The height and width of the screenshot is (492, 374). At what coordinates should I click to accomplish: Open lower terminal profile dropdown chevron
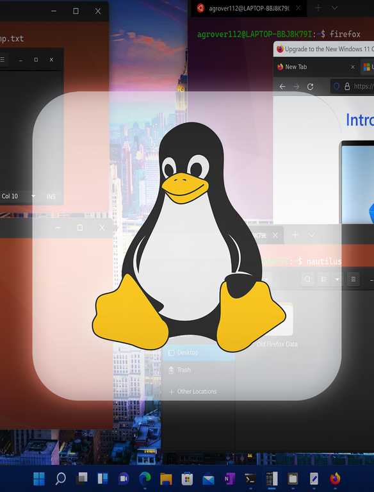click(312, 234)
